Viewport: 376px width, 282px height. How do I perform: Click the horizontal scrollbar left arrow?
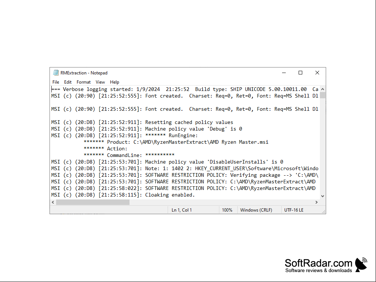tap(53, 202)
